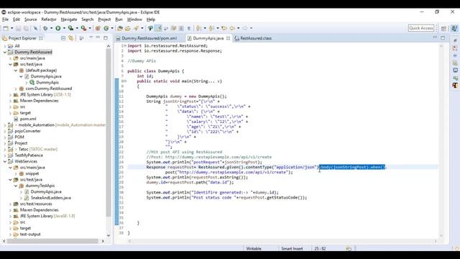Image resolution: width=460 pixels, height=259 pixels.
Task: Toggle Mark Occurrences in the main toolbar
Action: (150, 28)
